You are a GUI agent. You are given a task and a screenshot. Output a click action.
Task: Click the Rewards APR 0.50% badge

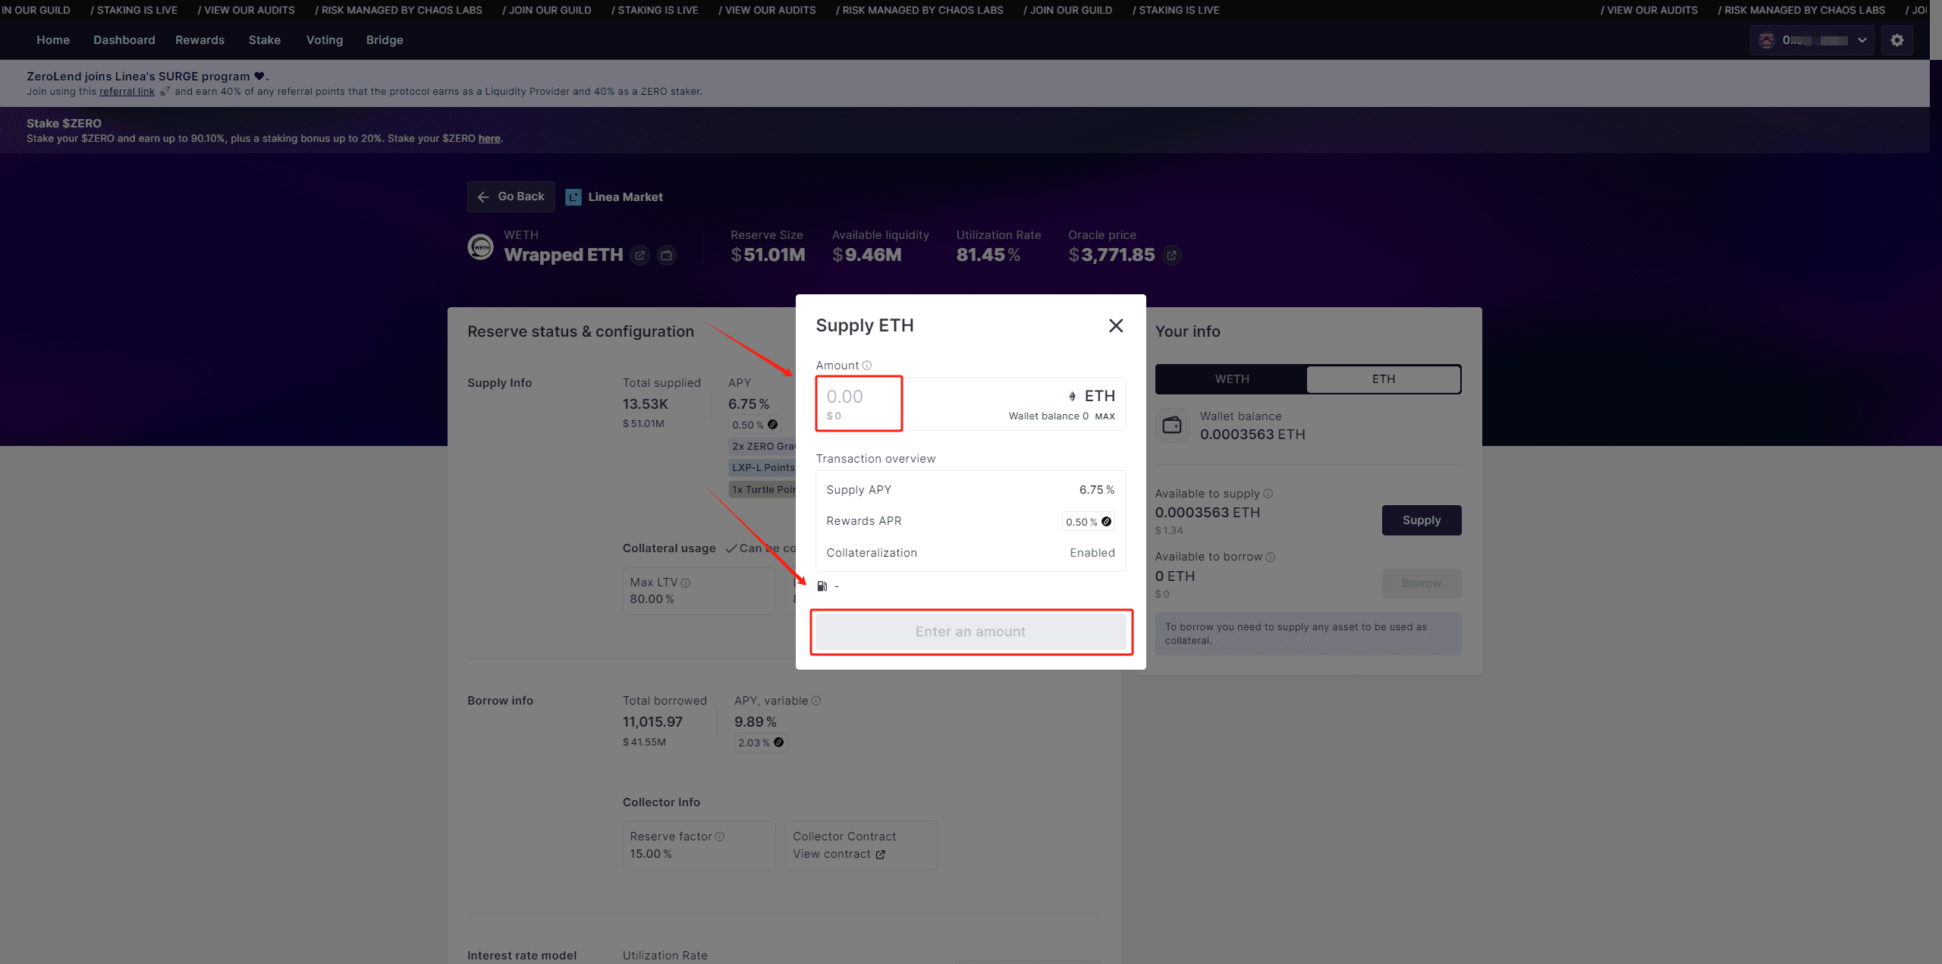pos(1088,522)
